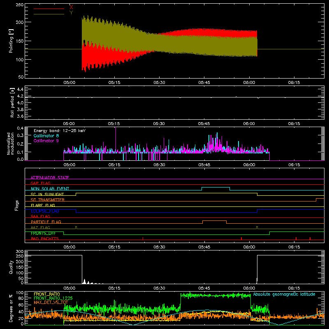Select the BAD_PACKETS flag label

click(45, 239)
